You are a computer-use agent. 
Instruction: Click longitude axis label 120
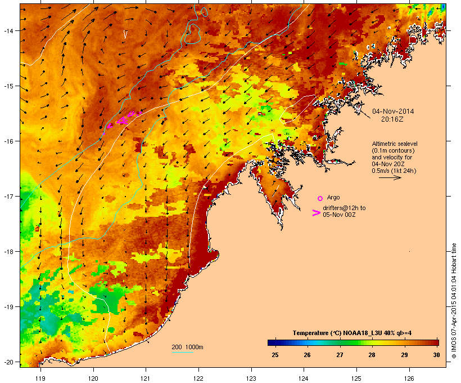93,378
